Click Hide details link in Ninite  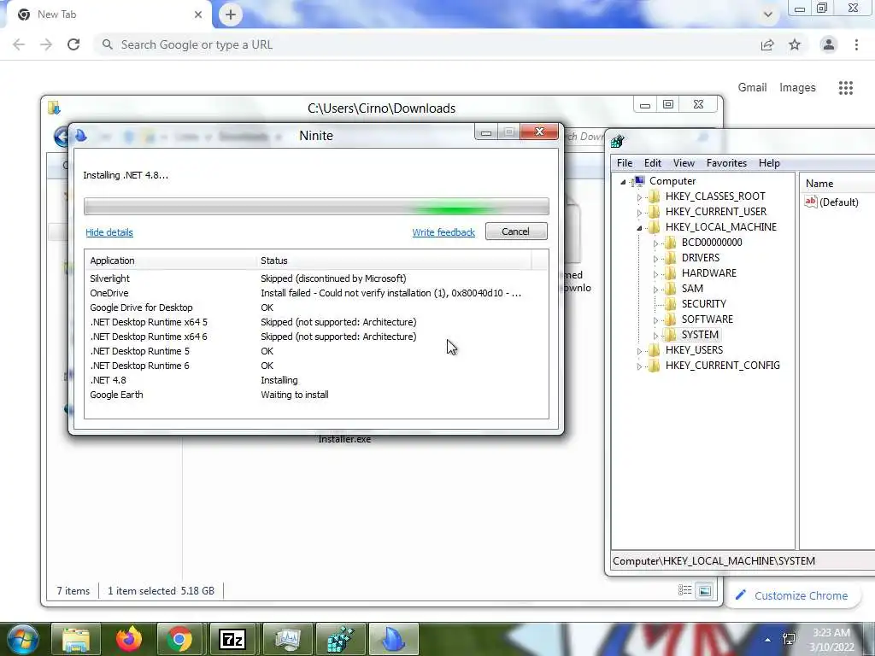[109, 232]
